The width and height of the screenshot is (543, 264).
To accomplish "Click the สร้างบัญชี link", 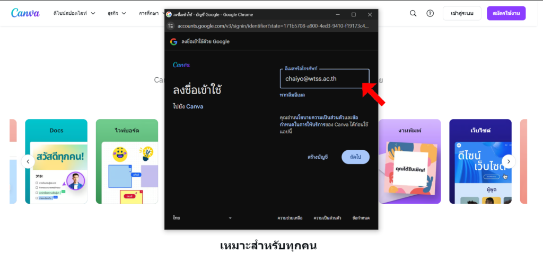I will click(318, 157).
